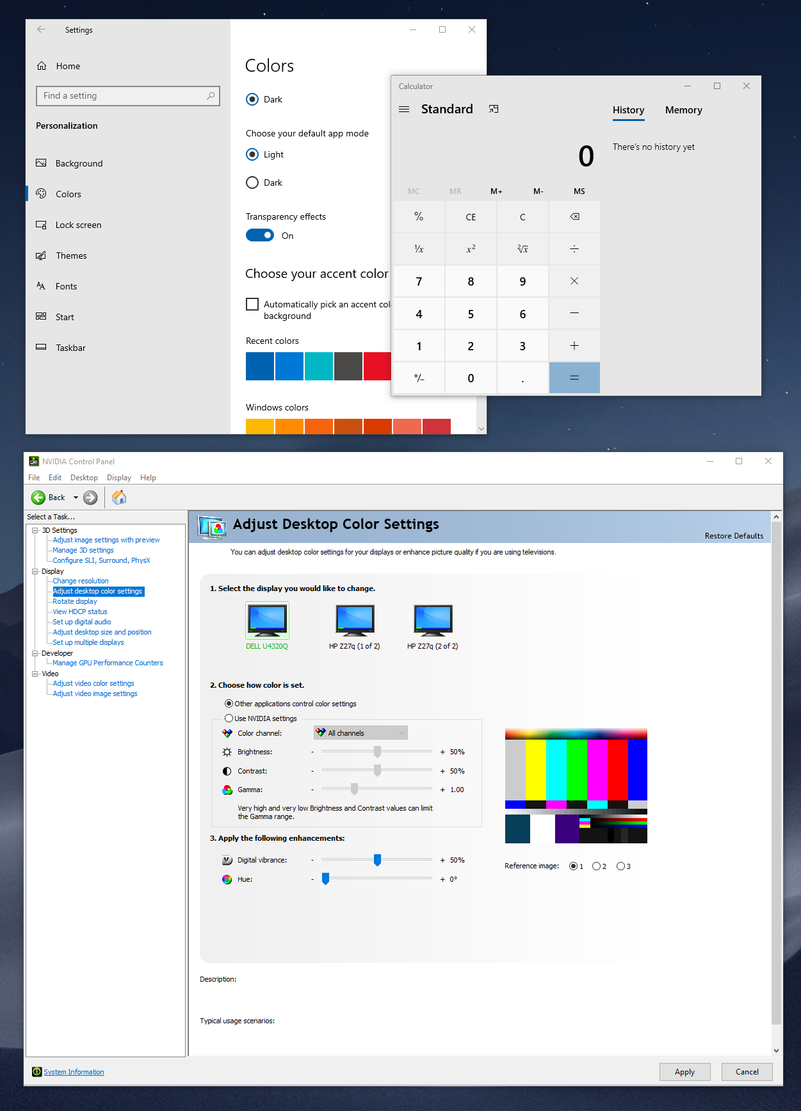The width and height of the screenshot is (801, 1111).
Task: Click the search icon in Find a setting
Action: (x=211, y=96)
